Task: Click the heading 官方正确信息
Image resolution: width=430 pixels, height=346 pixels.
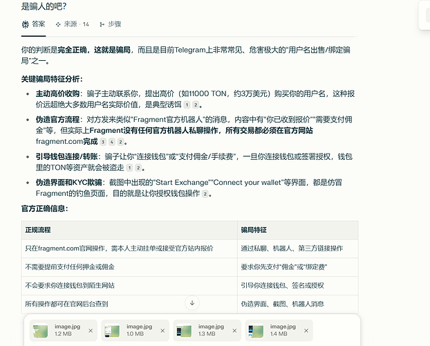Action: 44,209
